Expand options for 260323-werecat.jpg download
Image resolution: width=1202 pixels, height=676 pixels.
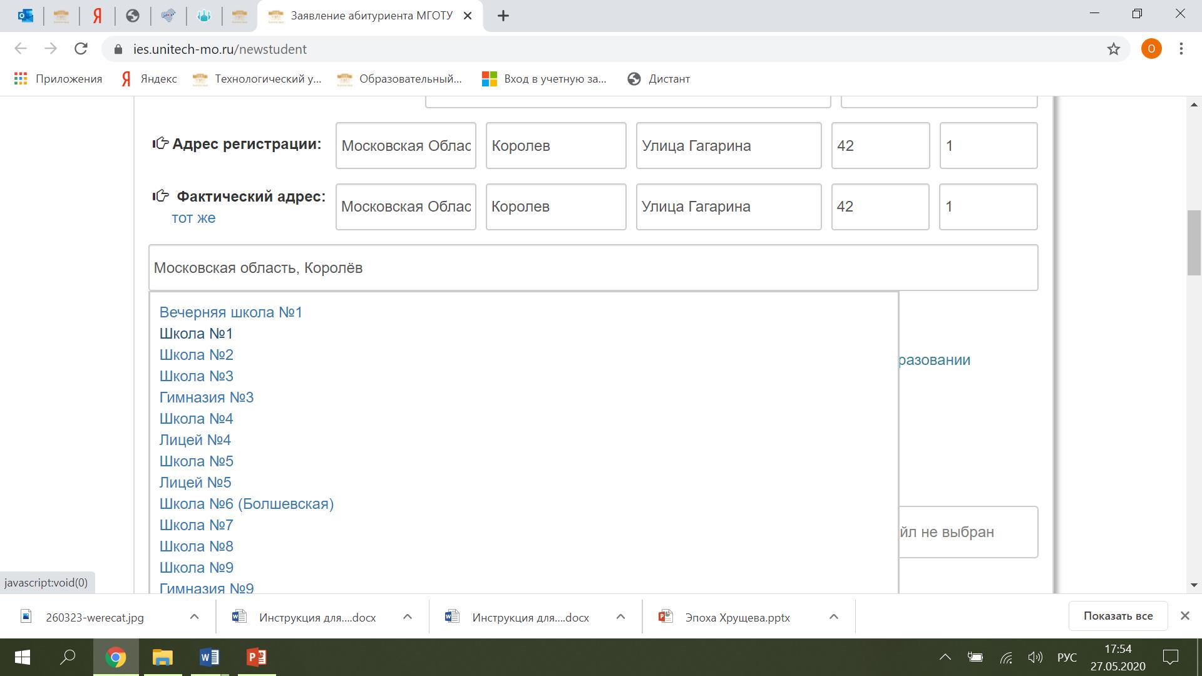pos(194,617)
